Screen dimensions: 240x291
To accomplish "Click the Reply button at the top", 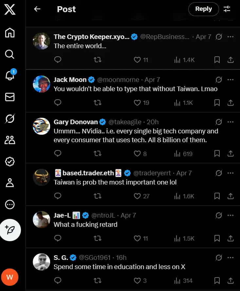I will pyautogui.click(x=203, y=9).
